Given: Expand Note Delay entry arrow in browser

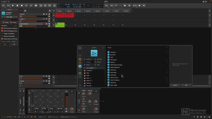Looking at the screenshot, I should (x=167, y=73).
